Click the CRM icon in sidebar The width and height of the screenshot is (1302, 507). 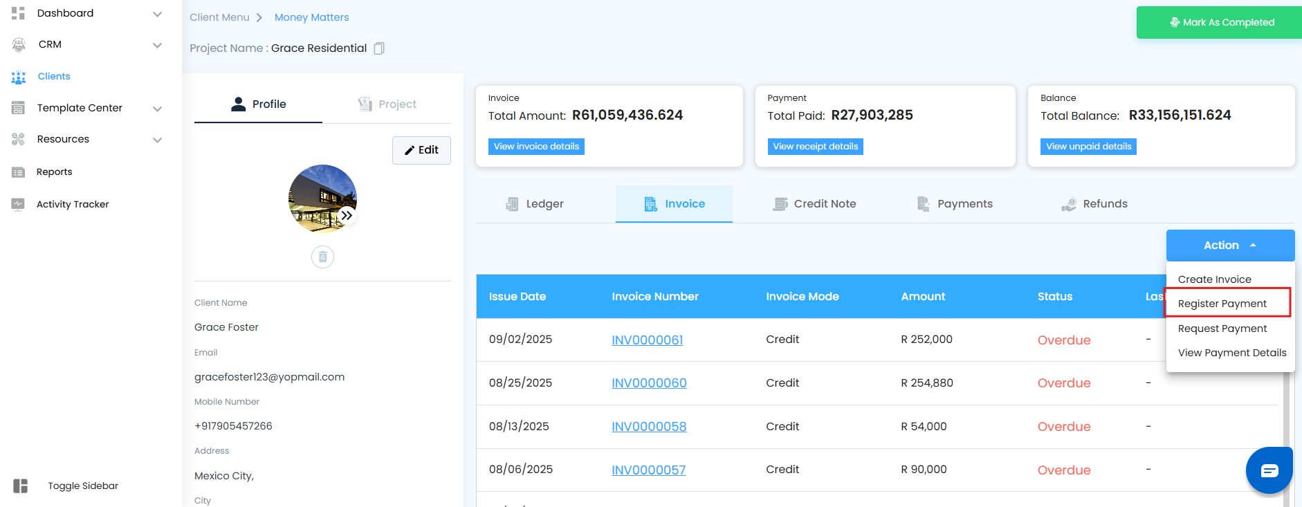[x=19, y=45]
